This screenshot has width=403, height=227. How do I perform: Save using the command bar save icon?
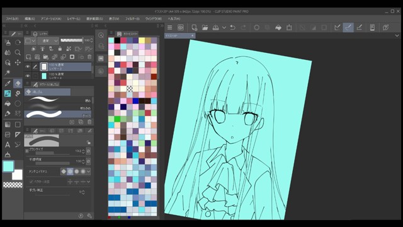pyautogui.click(x=215, y=28)
